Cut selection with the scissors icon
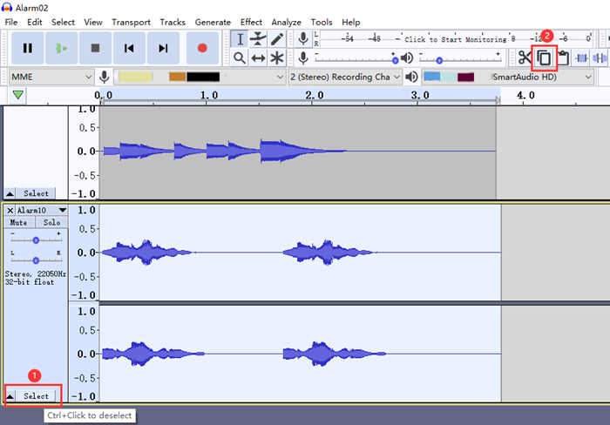This screenshot has width=610, height=425. 525,58
